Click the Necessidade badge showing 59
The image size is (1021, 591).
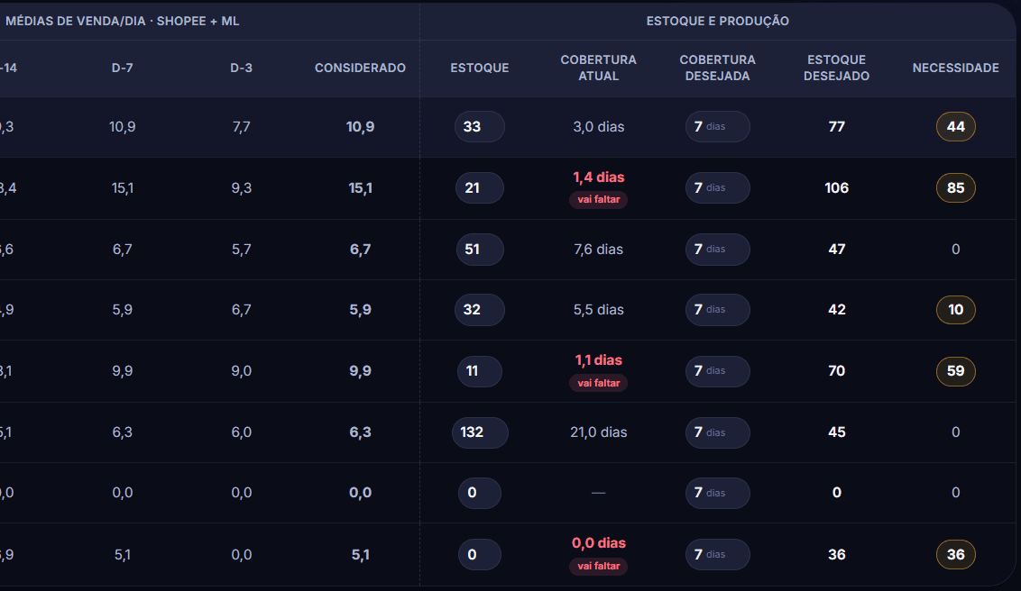pyautogui.click(x=955, y=371)
